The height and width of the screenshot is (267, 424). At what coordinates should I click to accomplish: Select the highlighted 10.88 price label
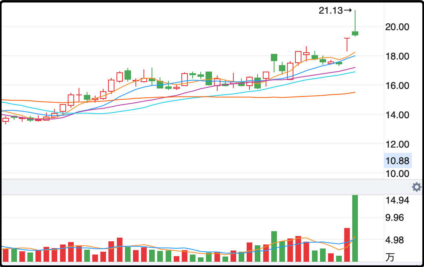click(x=397, y=161)
